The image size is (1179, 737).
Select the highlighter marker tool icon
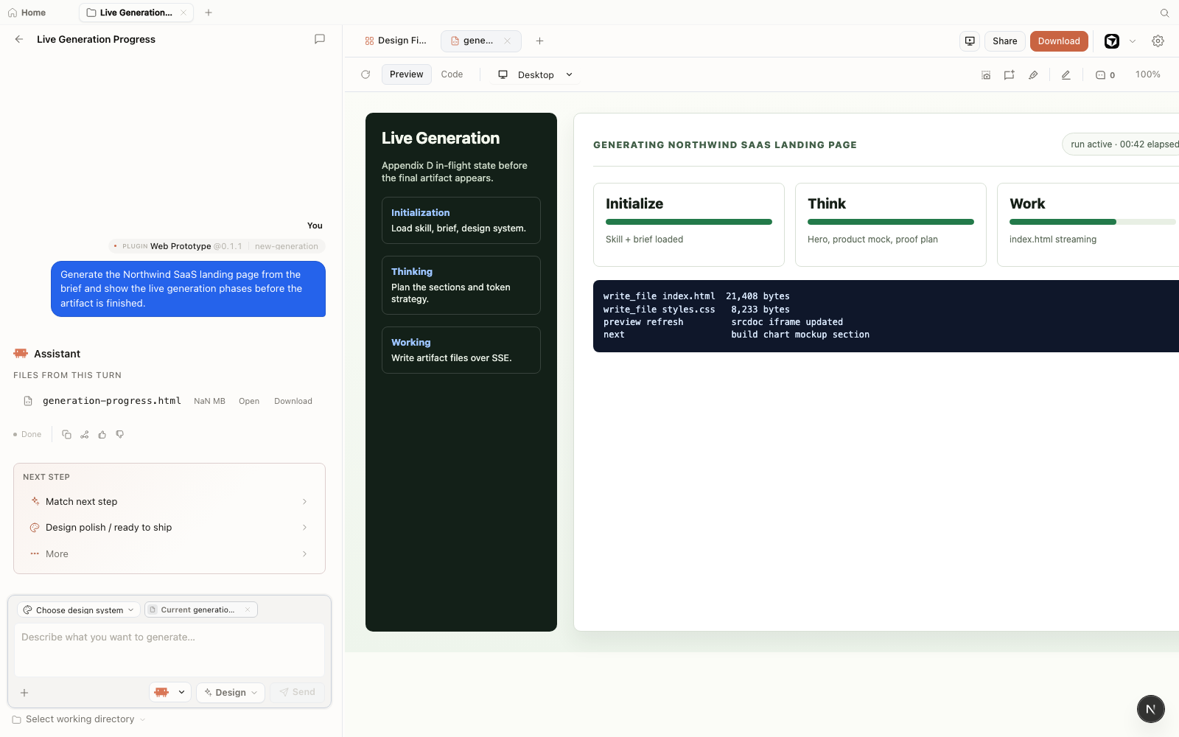(x=1033, y=75)
